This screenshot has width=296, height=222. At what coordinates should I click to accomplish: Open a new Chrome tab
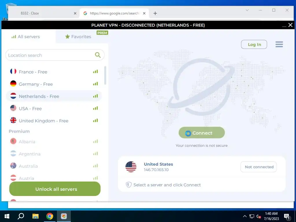click(155, 13)
